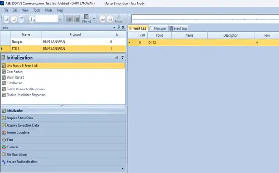Open the Acquire Exception Data task group
The height and width of the screenshot is (173, 279).
[63, 125]
